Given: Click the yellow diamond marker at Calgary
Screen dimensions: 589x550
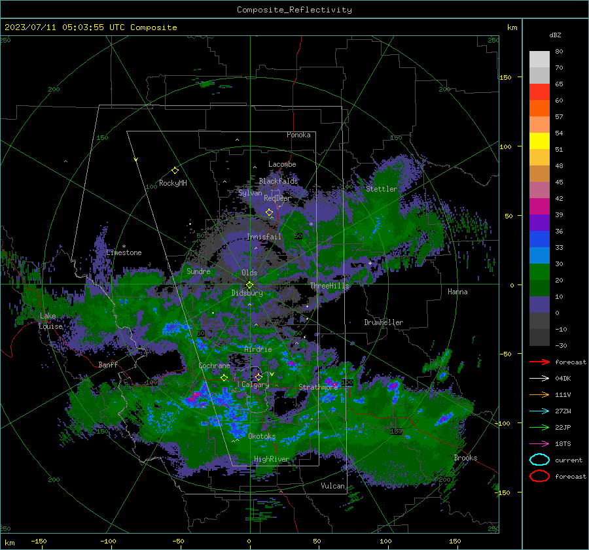Looking at the screenshot, I should click(x=259, y=377).
